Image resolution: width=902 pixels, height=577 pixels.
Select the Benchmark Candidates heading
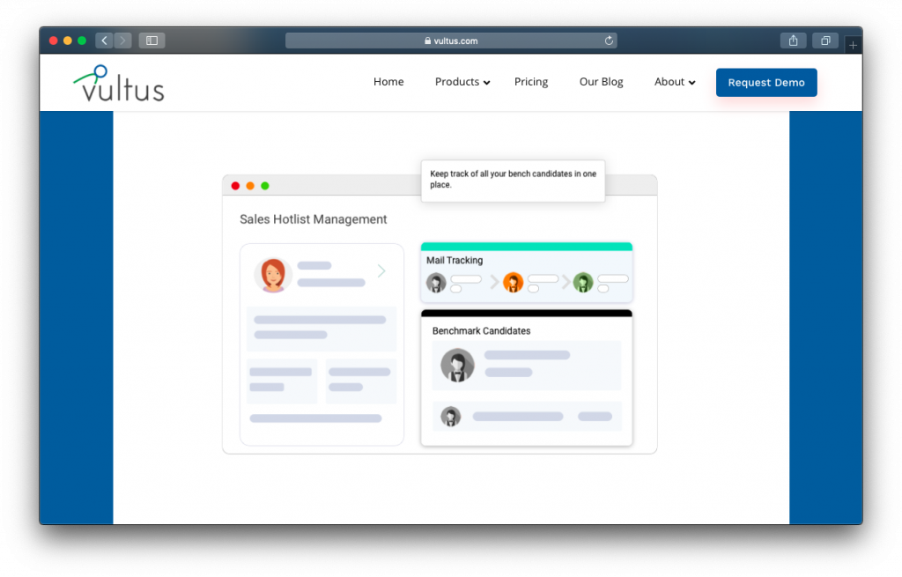pos(482,330)
